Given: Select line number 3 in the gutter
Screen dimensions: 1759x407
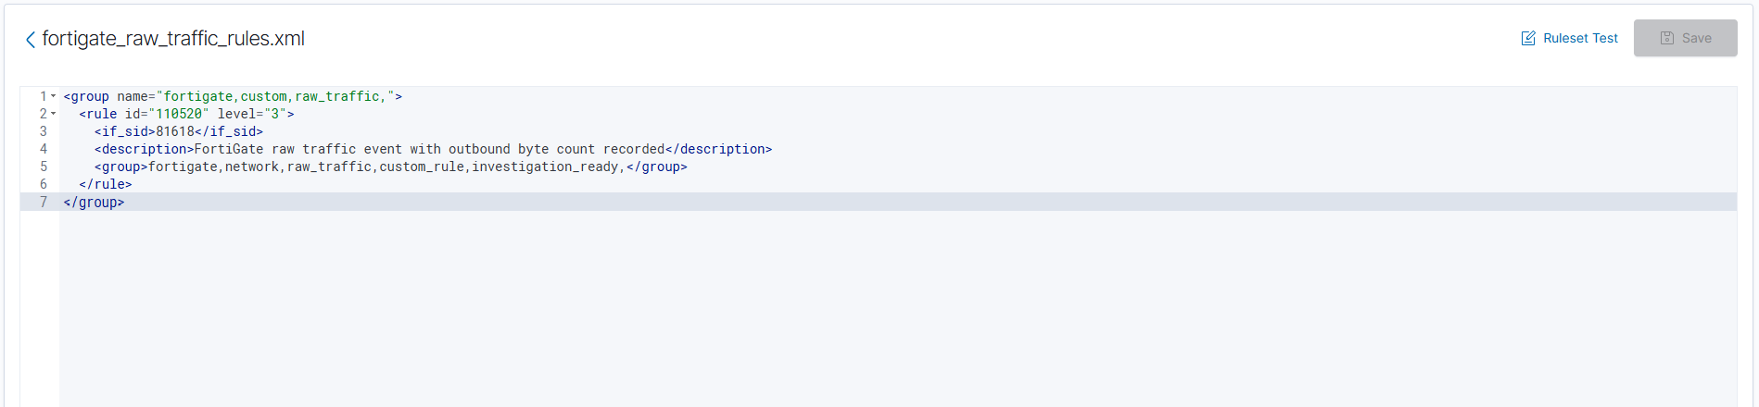Looking at the screenshot, I should (x=44, y=131).
